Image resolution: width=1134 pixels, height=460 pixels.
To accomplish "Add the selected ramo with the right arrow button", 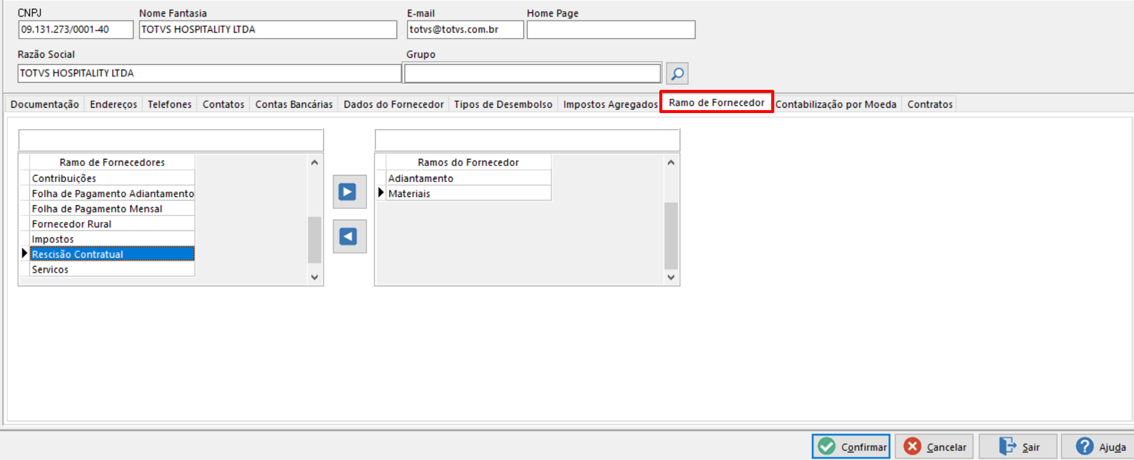I will coord(350,192).
